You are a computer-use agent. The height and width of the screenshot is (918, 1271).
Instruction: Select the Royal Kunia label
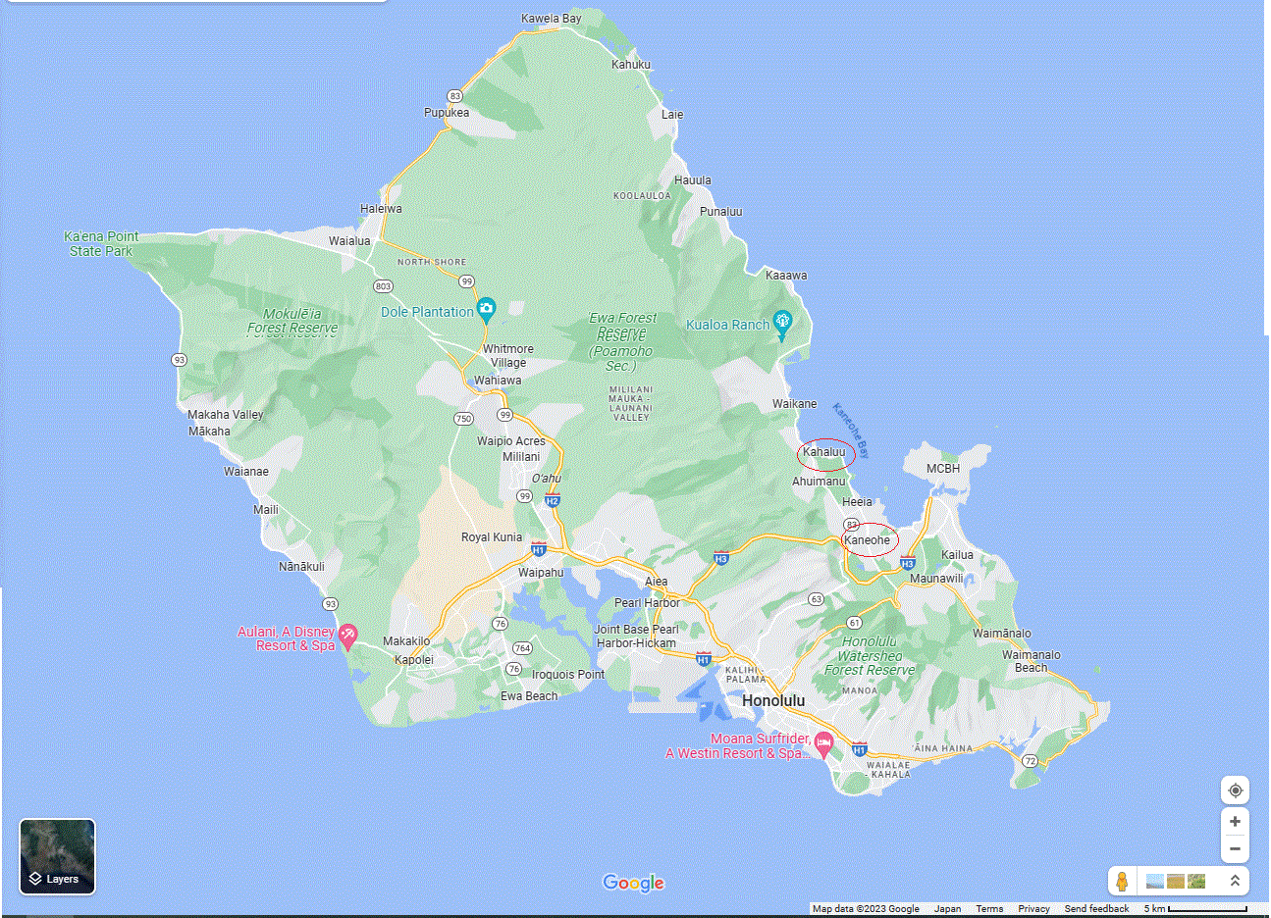(x=492, y=537)
